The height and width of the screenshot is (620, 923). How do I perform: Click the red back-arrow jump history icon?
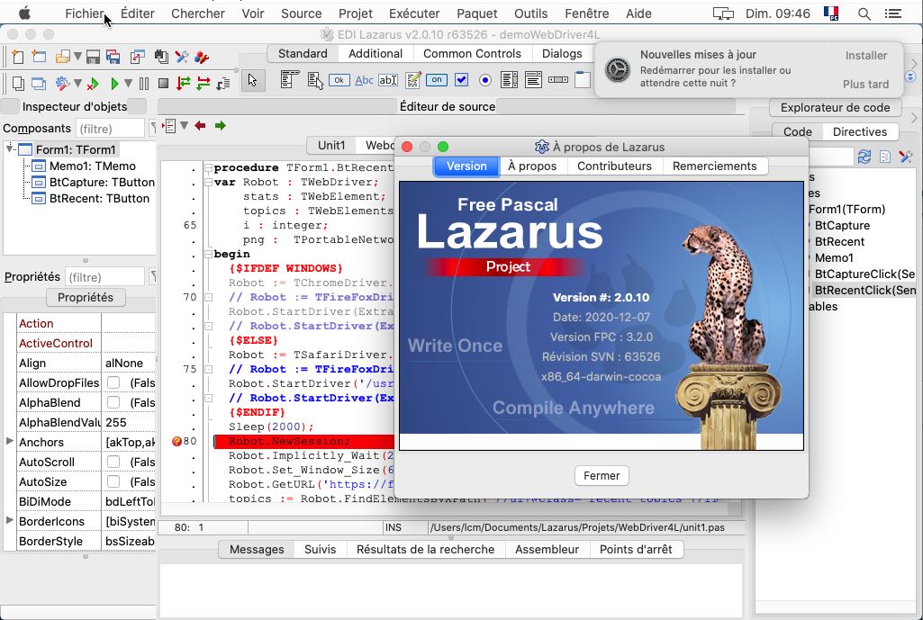click(200, 125)
